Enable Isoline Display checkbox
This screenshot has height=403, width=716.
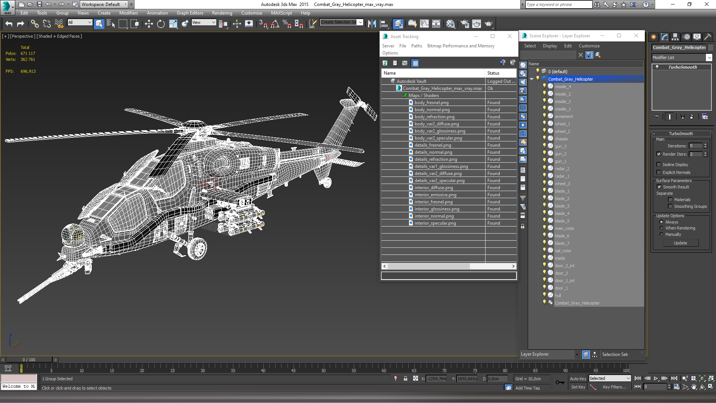(x=659, y=165)
